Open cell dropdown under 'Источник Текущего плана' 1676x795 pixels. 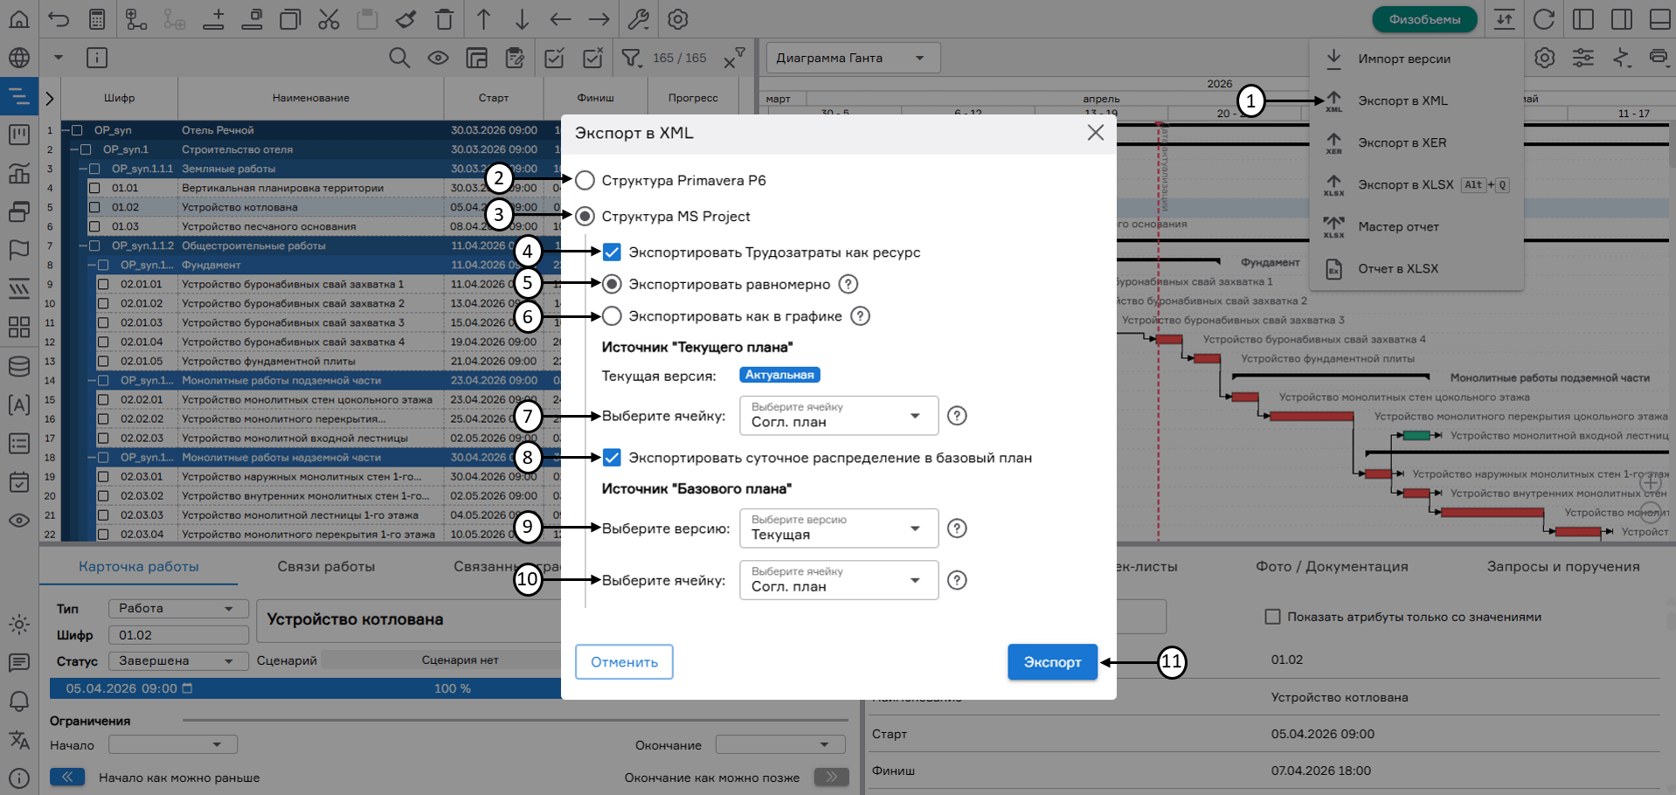tap(839, 416)
